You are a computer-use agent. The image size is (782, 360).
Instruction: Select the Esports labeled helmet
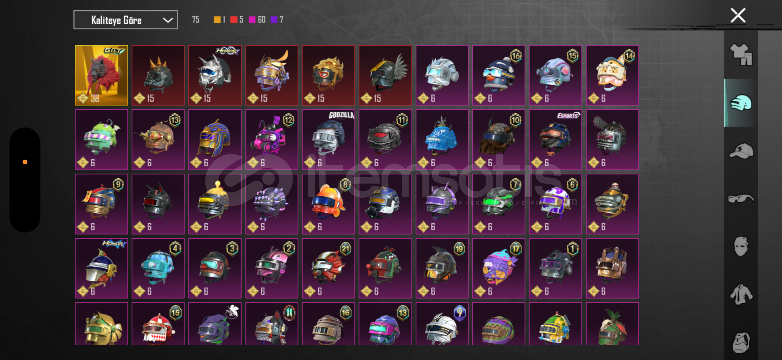[x=555, y=140]
